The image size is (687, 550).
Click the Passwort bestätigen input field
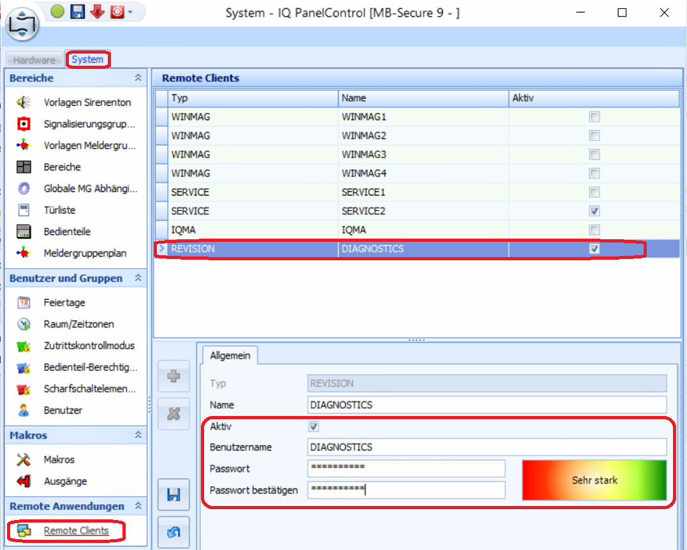[406, 490]
